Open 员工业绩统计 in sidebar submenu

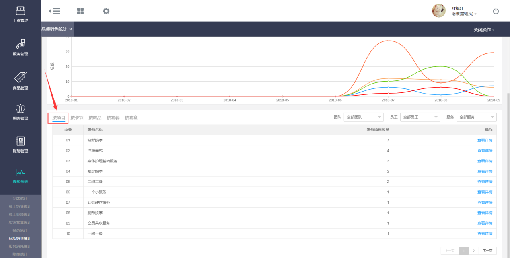coord(20,214)
